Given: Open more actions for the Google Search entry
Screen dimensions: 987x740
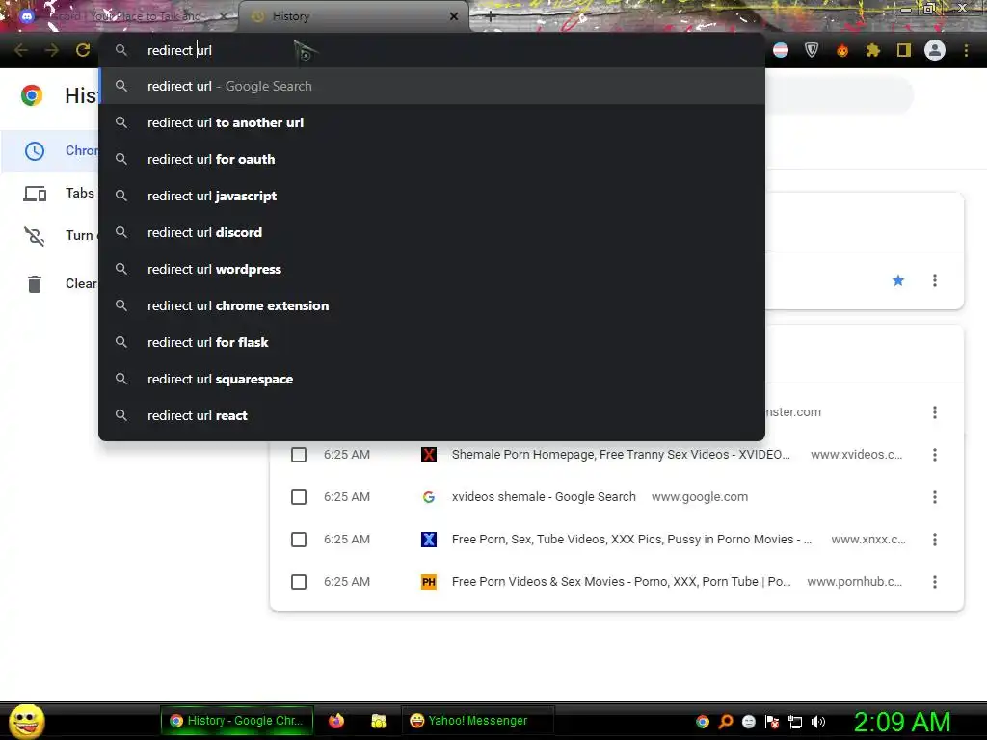Looking at the screenshot, I should [x=935, y=497].
